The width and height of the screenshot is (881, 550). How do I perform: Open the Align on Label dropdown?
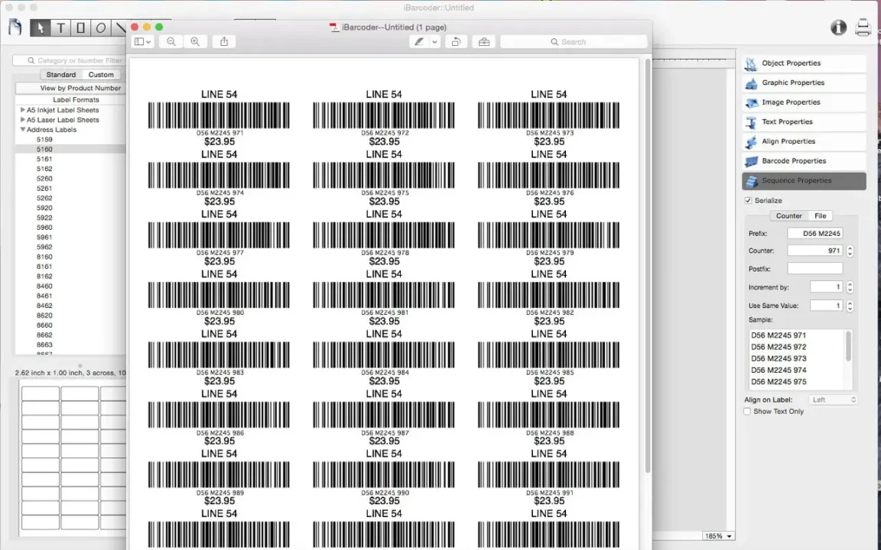(x=834, y=400)
